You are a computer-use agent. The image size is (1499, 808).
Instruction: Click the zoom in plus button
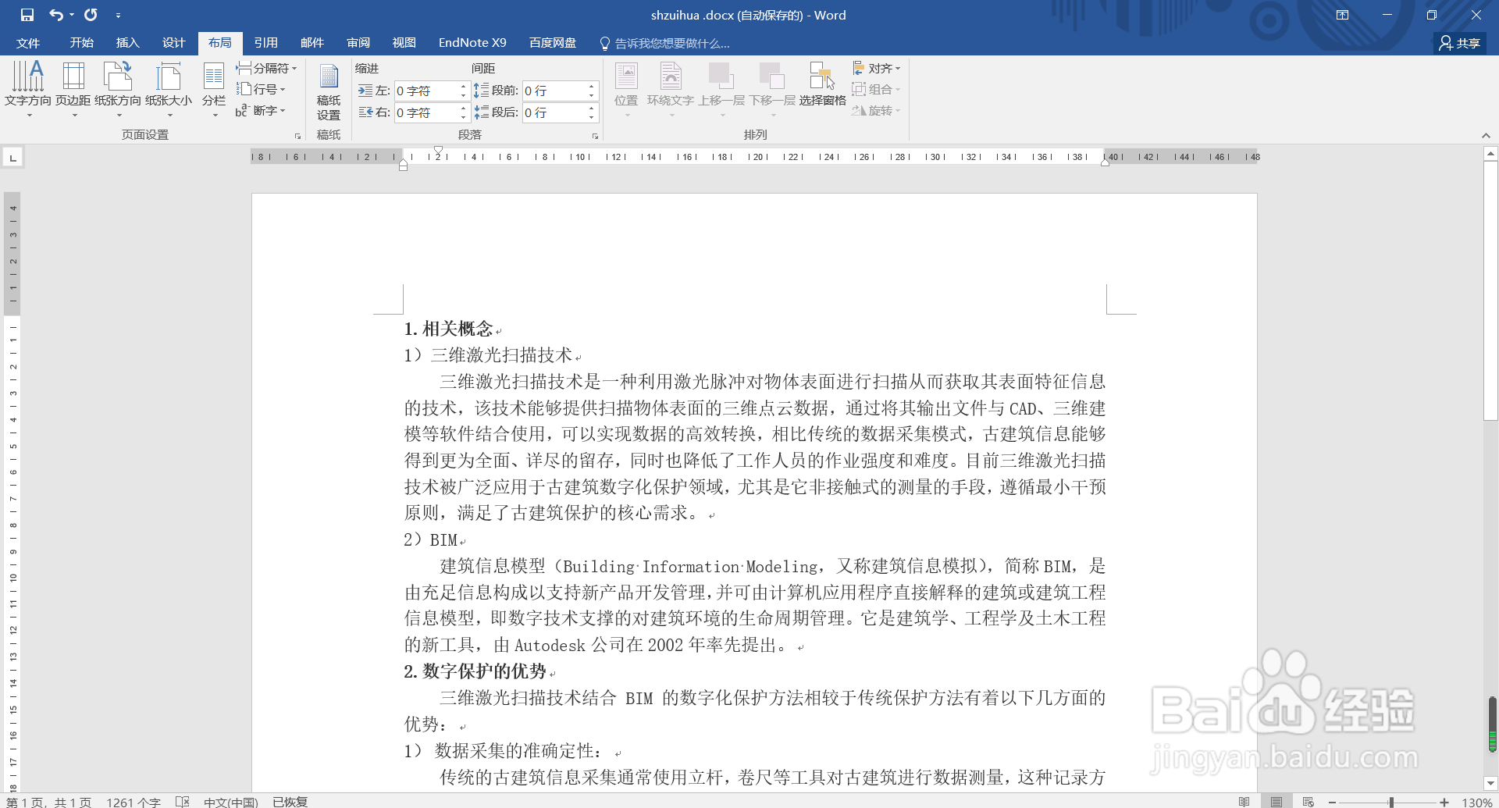(1444, 803)
